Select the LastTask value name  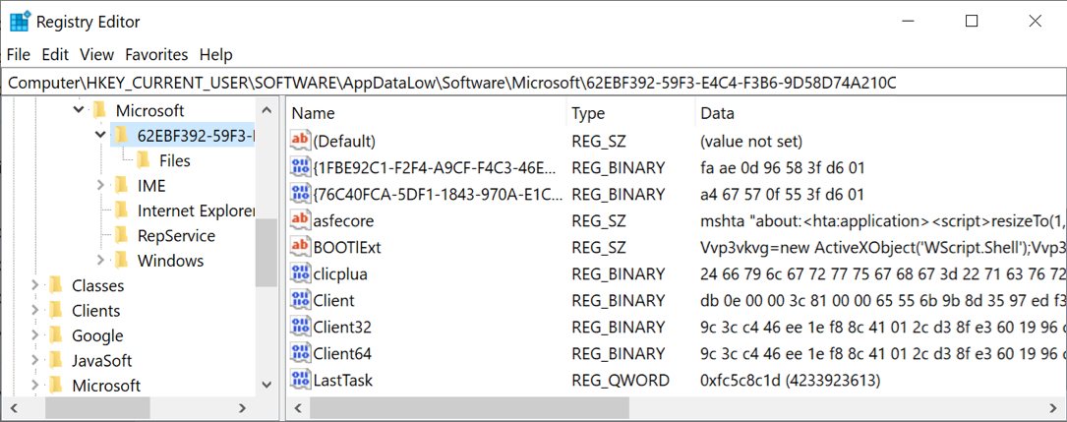(343, 380)
